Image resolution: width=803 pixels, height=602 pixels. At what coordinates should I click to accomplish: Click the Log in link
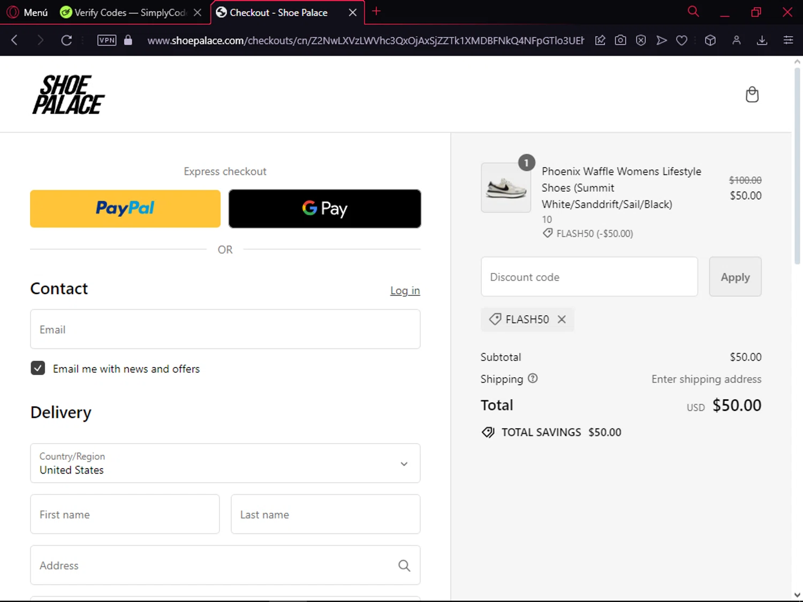coord(405,291)
